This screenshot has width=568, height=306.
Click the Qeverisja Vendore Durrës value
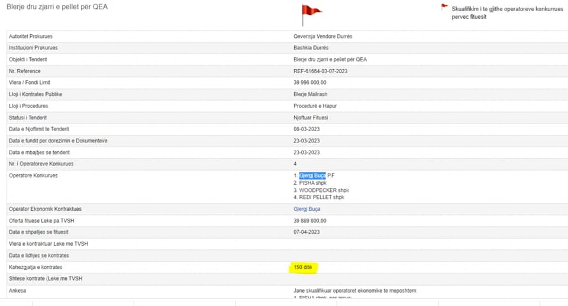click(323, 37)
